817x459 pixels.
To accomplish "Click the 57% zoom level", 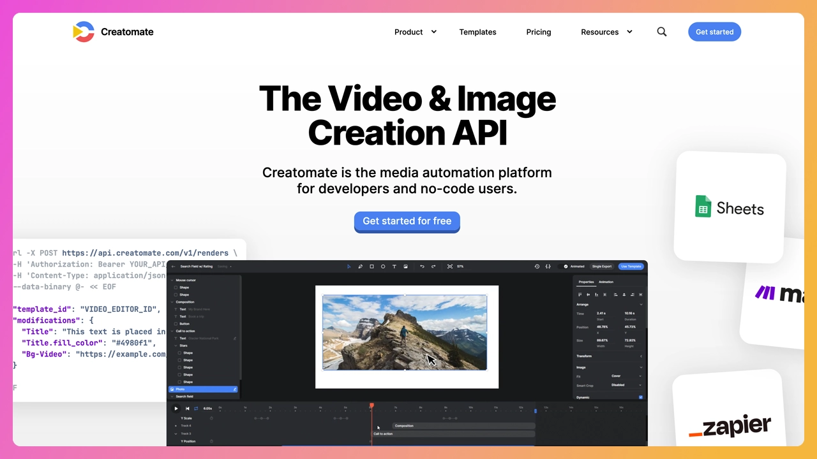I will [x=460, y=266].
